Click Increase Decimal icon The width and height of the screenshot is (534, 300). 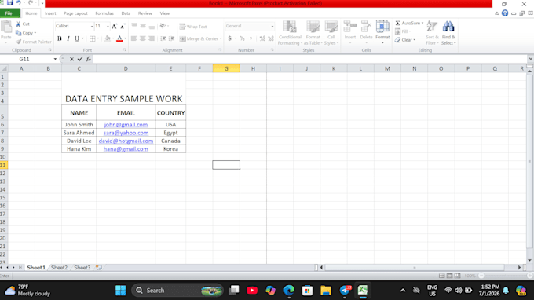pos(262,38)
